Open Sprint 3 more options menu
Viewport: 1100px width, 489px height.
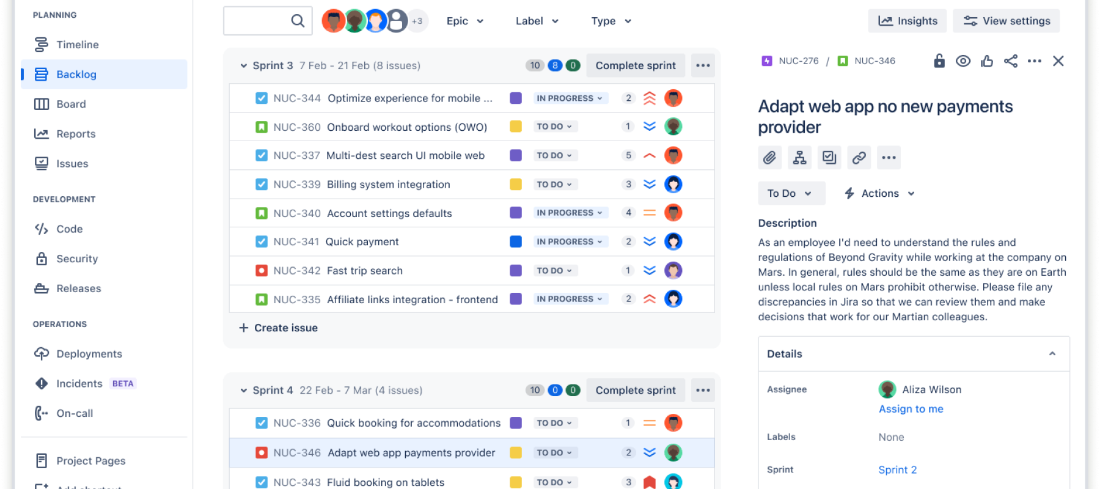[703, 65]
